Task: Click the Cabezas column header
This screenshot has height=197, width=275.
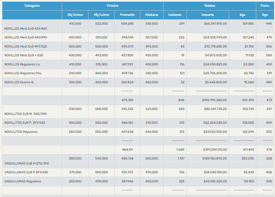Action: coord(175,15)
